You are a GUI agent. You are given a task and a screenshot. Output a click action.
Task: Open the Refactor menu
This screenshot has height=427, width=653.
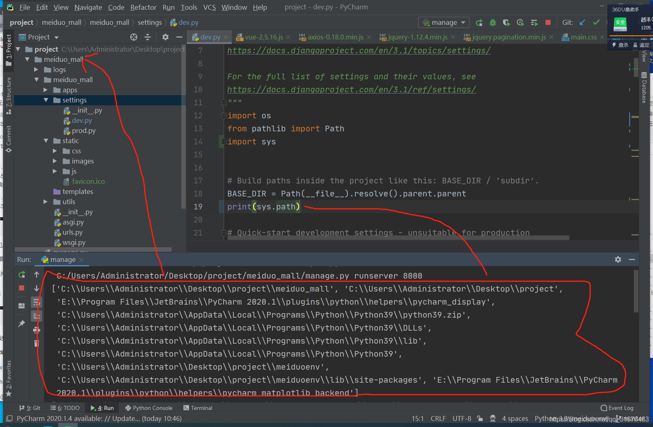coord(143,7)
